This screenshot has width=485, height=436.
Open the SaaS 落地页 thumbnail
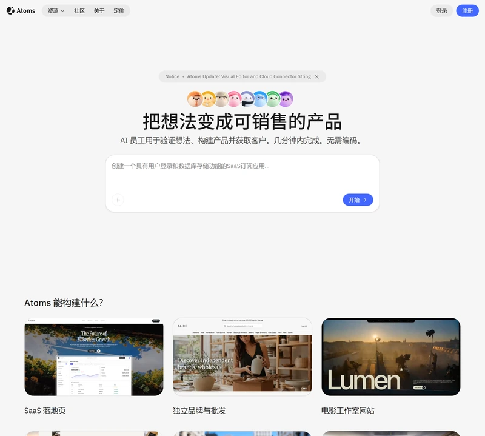tap(94, 357)
